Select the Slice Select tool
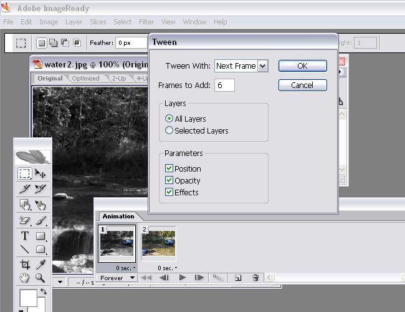Screen dimensions: 405x312 point(40,189)
